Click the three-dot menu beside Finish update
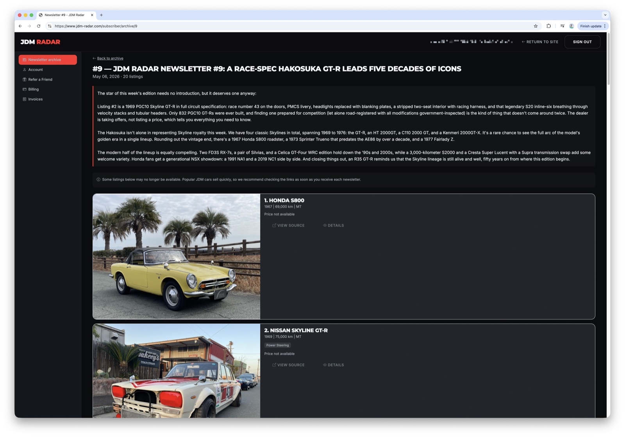625x437 pixels. point(605,26)
